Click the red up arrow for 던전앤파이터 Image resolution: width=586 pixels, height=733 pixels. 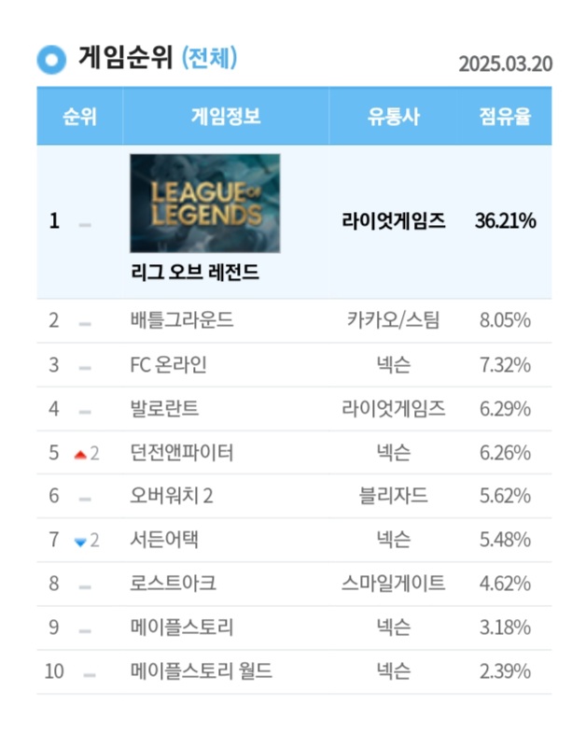click(x=80, y=454)
